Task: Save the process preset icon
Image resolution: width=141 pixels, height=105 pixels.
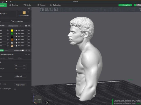Action: [x=26, y=55]
